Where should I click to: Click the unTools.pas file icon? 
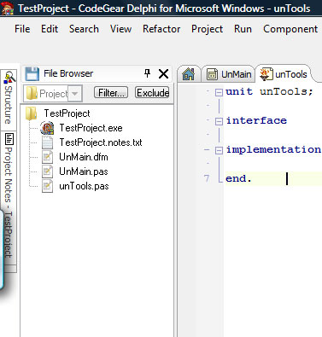tap(47, 186)
